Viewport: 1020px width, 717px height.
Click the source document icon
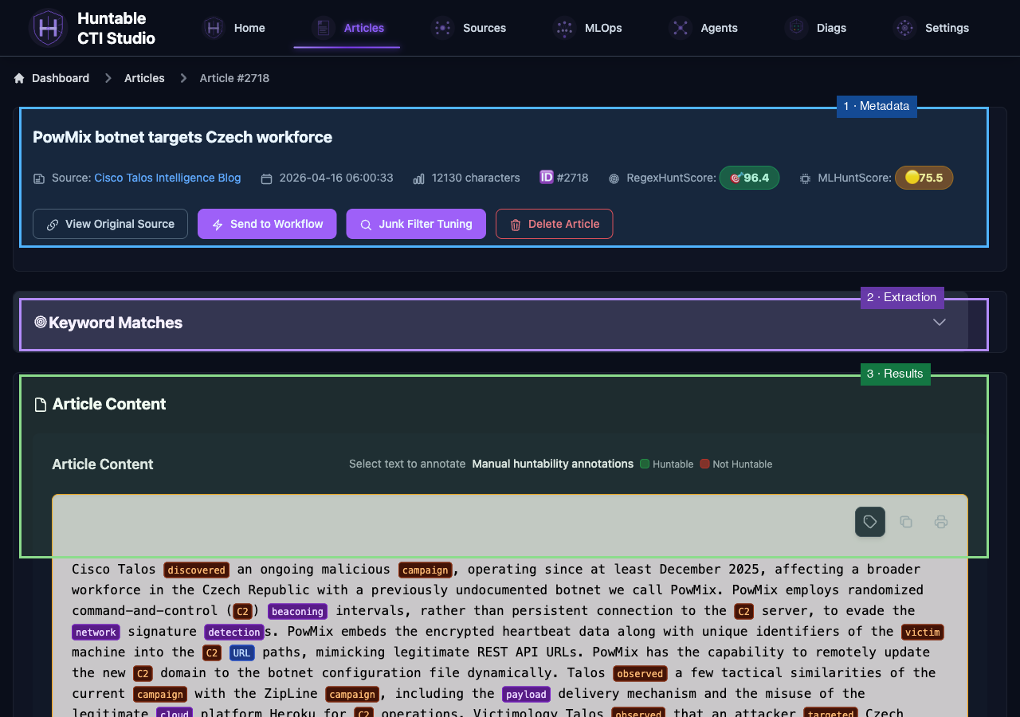[39, 178]
